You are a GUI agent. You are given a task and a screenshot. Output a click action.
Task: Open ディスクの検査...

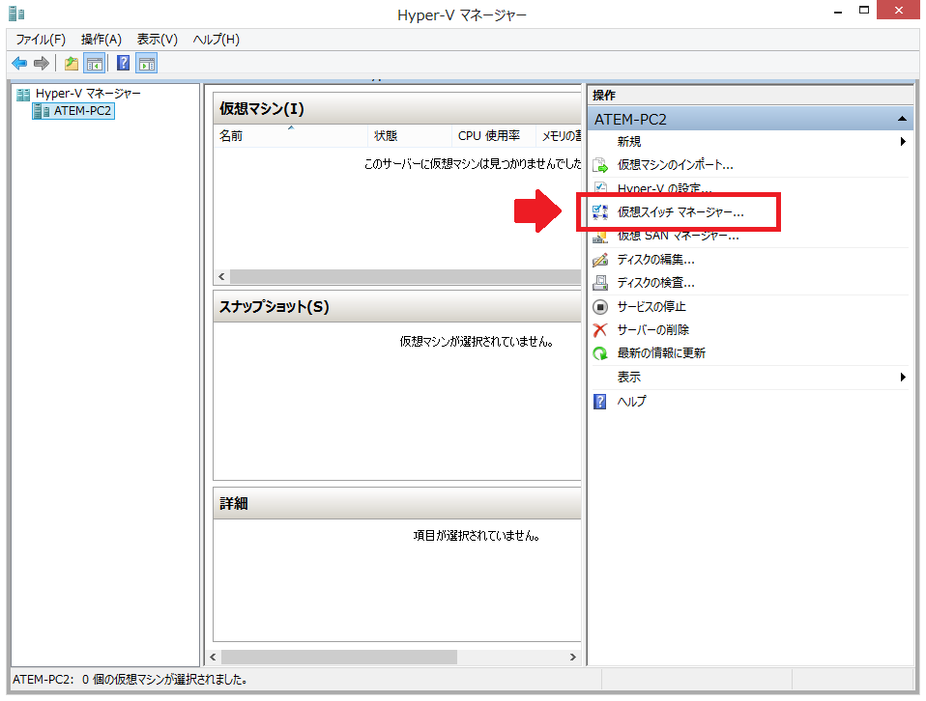656,283
